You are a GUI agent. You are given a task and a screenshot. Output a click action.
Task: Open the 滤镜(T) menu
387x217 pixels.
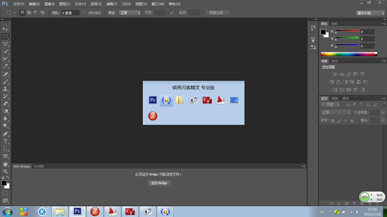(x=112, y=4)
